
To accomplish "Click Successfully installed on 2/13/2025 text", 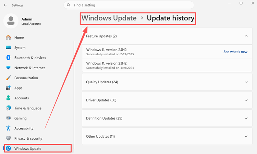I will pyautogui.click(x=110, y=54).
